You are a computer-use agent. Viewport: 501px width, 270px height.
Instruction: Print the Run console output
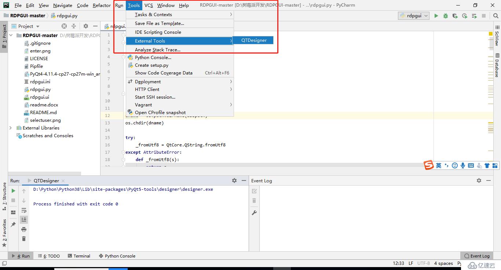(24, 229)
